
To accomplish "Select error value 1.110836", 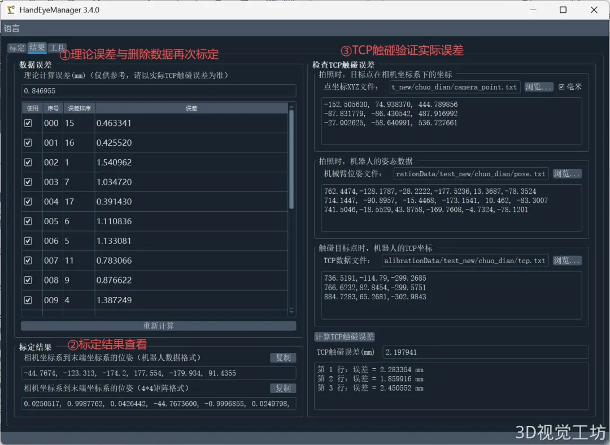I will coord(114,221).
